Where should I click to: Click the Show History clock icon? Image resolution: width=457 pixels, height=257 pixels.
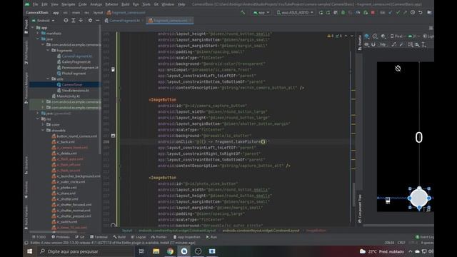coord(413,13)
